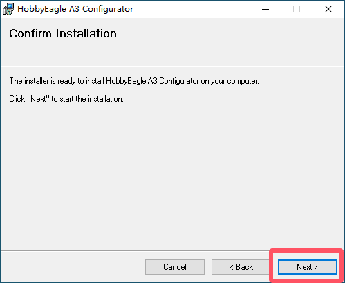The height and width of the screenshot is (283, 345).
Task: Click the HobbyEagle A3 Configurator window title
Action: tap(75, 9)
